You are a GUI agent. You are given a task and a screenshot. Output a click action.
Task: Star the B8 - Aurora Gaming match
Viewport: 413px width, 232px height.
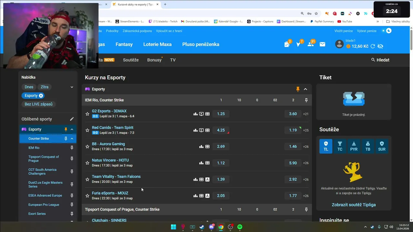[x=87, y=147]
